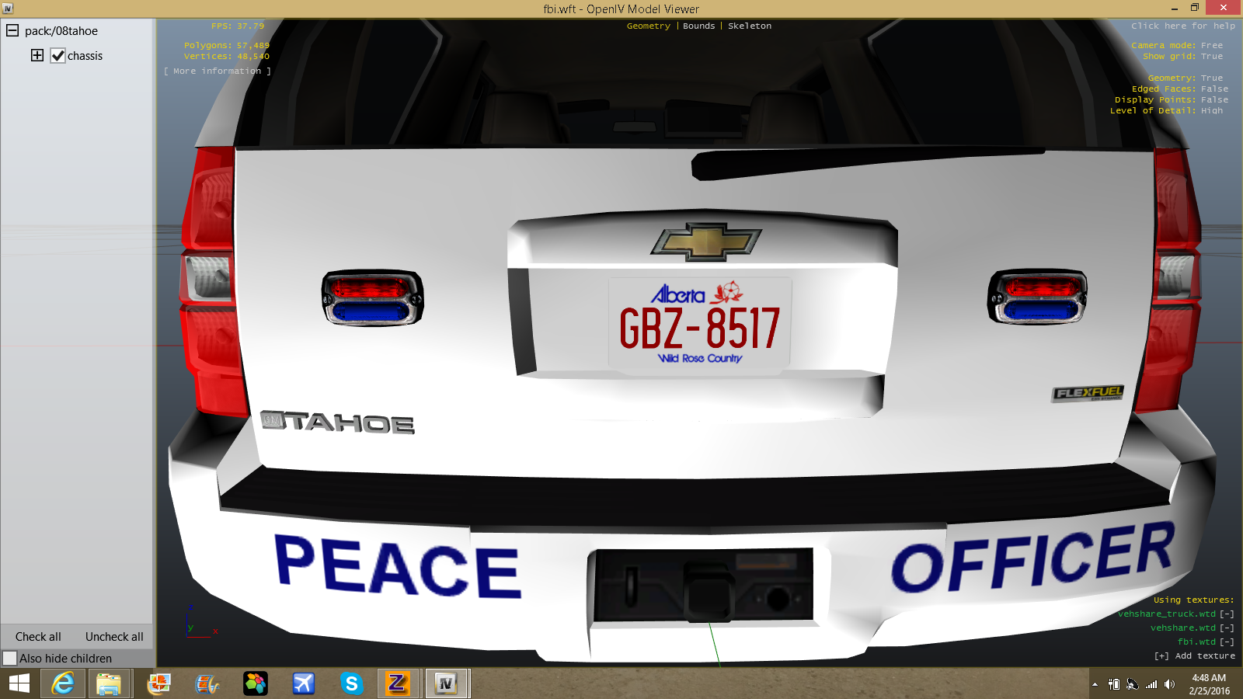This screenshot has width=1243, height=699.
Task: Switch to the Skeleton view tab
Action: (x=749, y=26)
